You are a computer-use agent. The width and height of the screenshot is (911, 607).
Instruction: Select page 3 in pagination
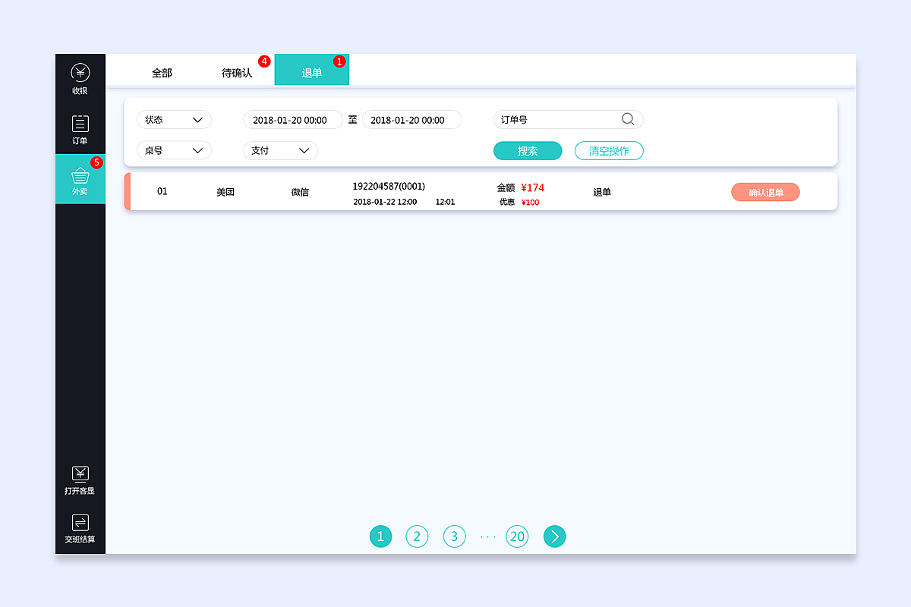454,536
